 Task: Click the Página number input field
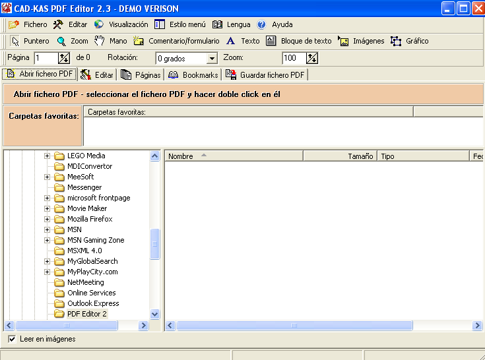tap(46, 58)
